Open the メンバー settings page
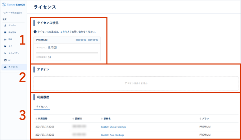This screenshot has width=241, height=140. pyautogui.click(x=12, y=25)
